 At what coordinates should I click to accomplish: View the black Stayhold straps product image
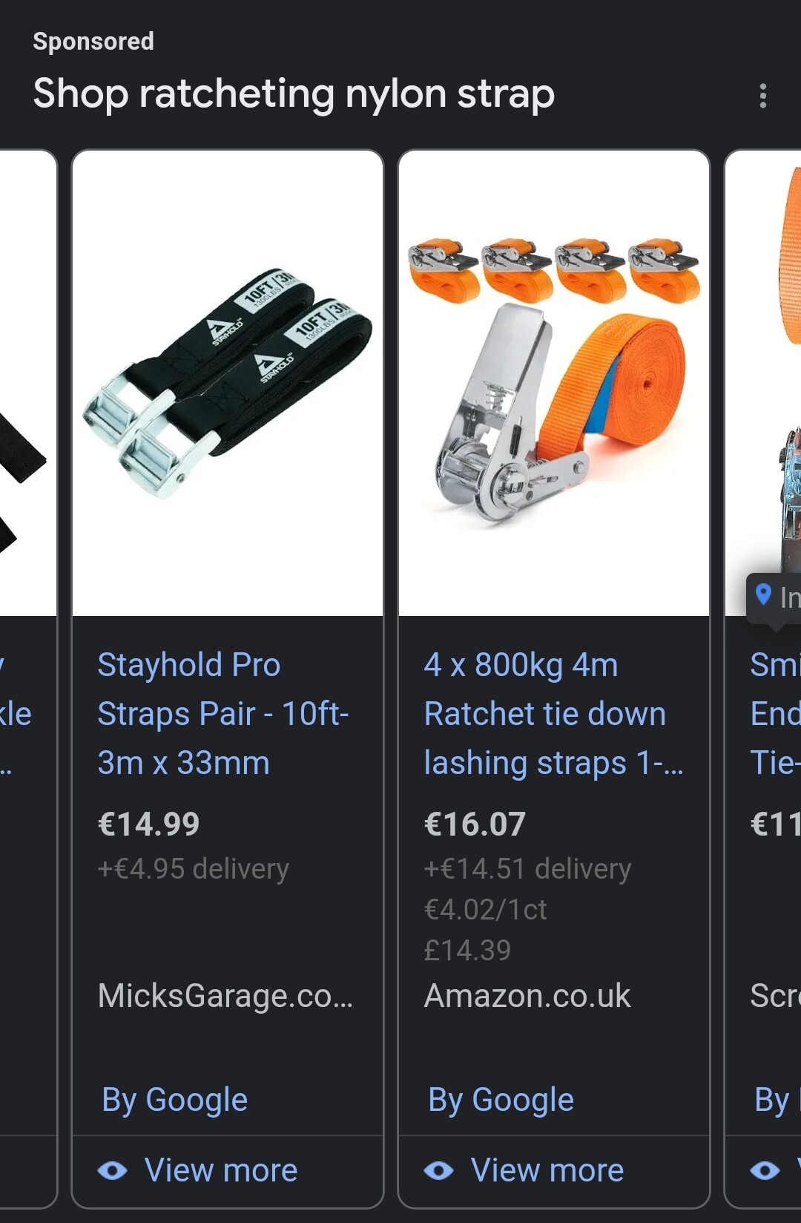[228, 384]
